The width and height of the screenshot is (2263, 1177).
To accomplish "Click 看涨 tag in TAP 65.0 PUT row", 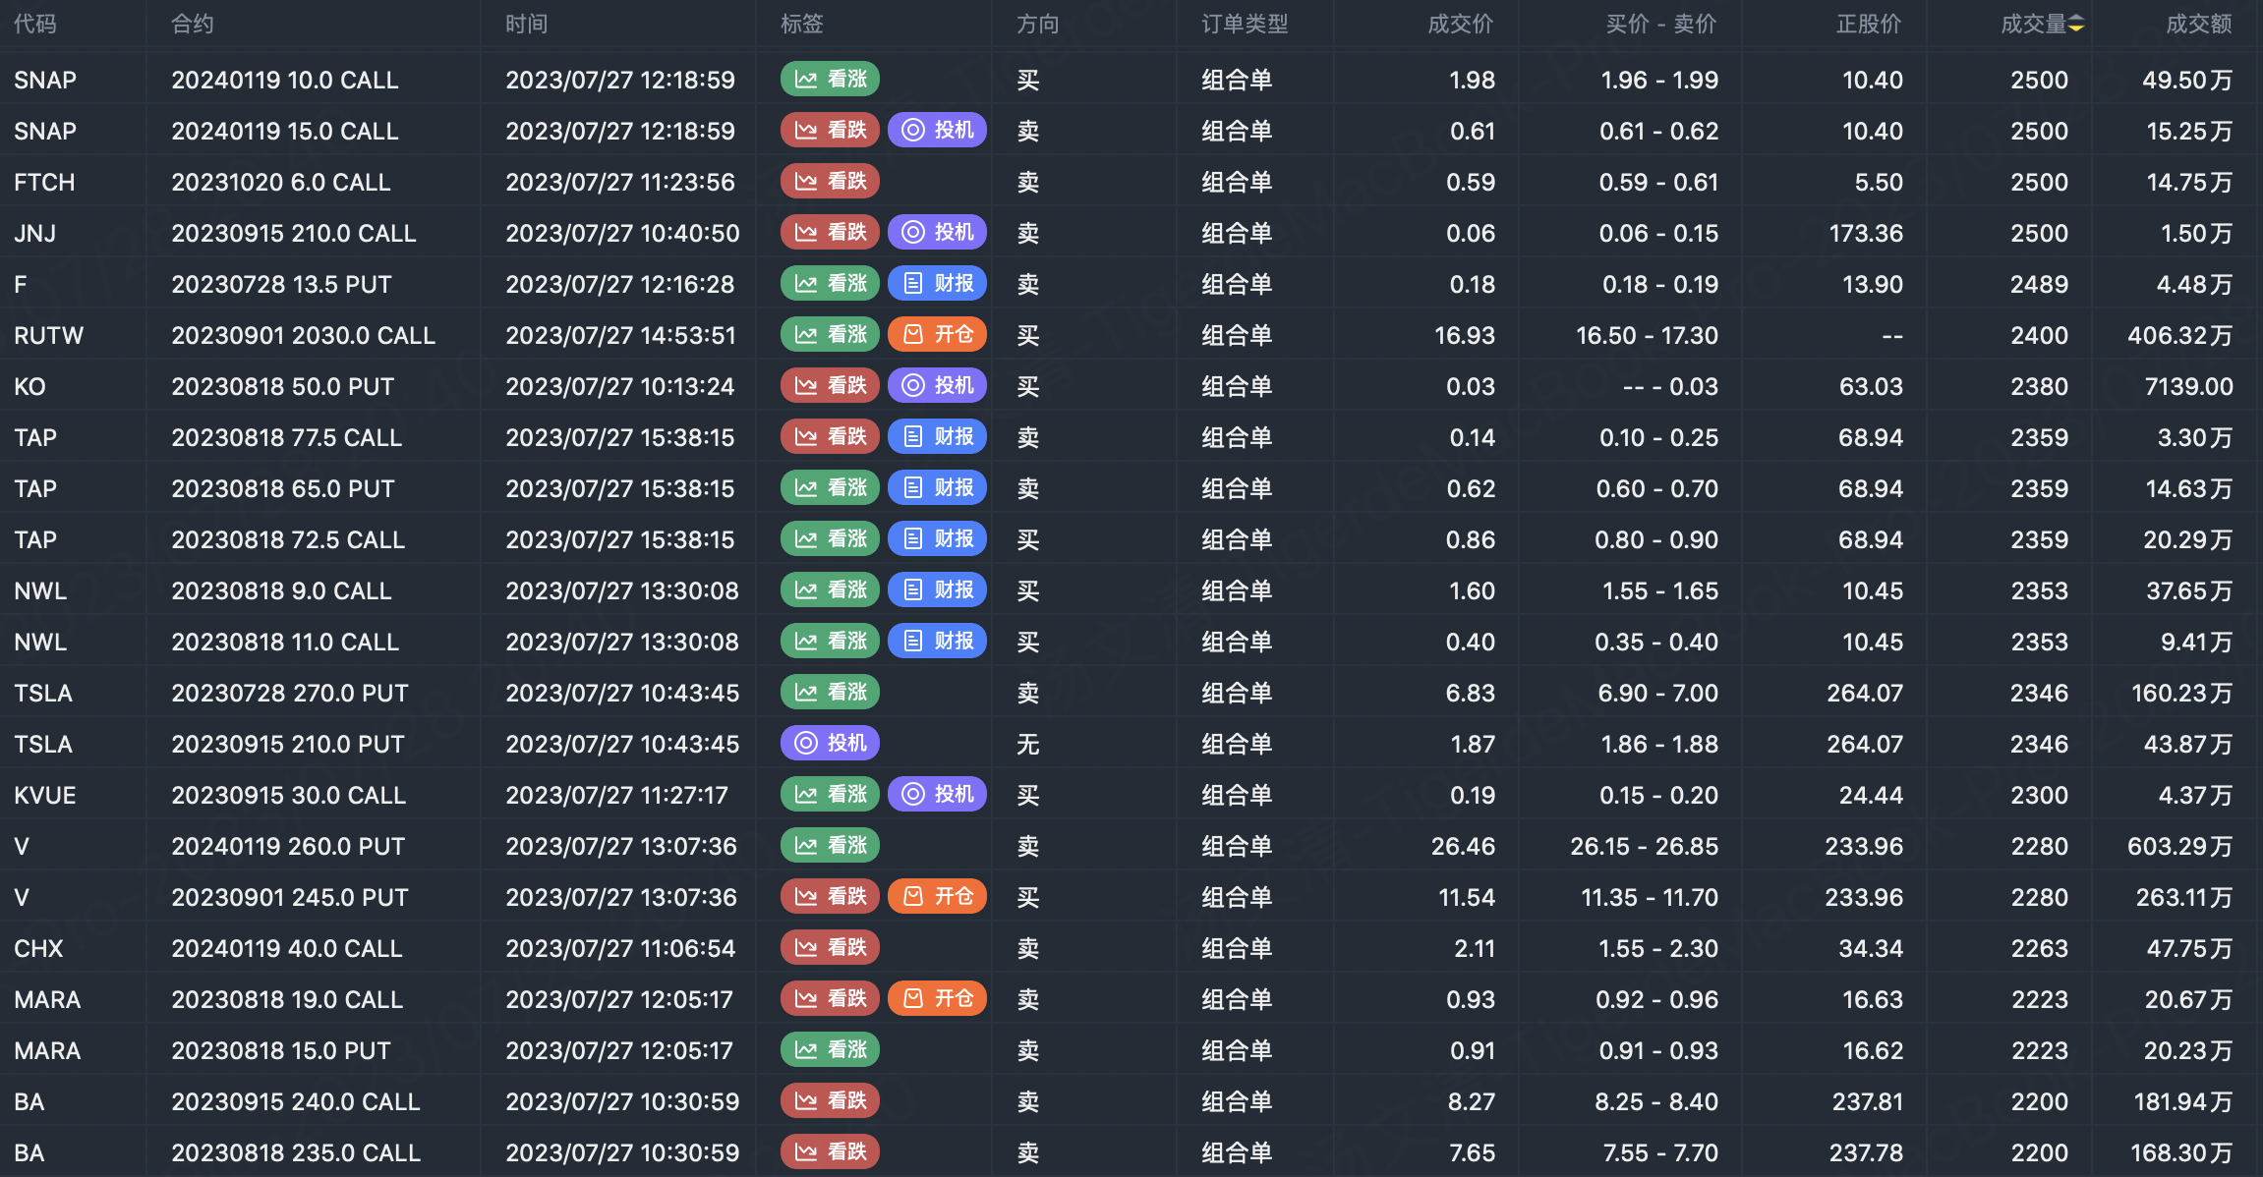I will point(830,488).
